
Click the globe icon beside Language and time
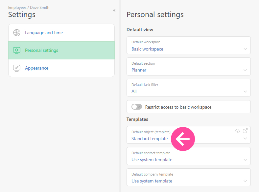tap(16, 33)
